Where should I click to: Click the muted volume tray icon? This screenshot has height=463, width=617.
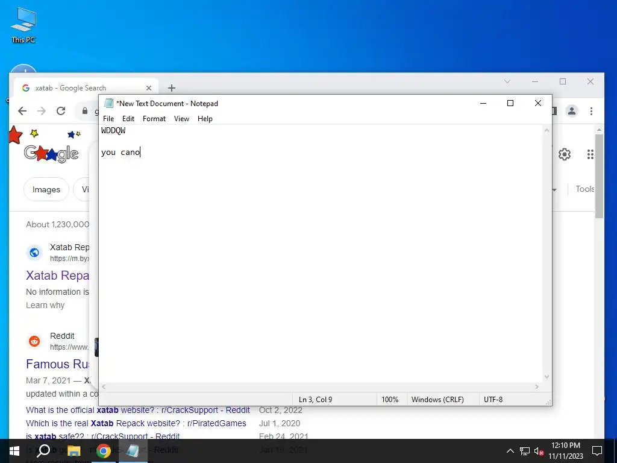[539, 451]
